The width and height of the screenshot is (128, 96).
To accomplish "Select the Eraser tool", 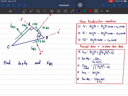I will [24, 11].
